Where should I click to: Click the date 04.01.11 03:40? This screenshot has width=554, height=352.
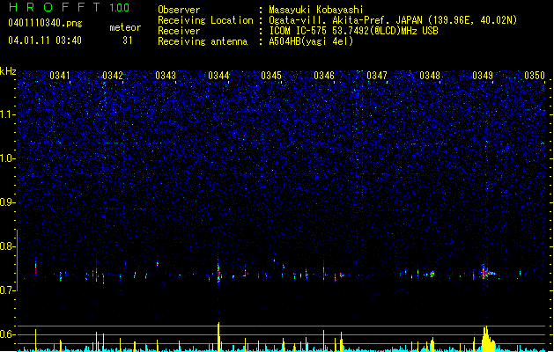[45, 40]
